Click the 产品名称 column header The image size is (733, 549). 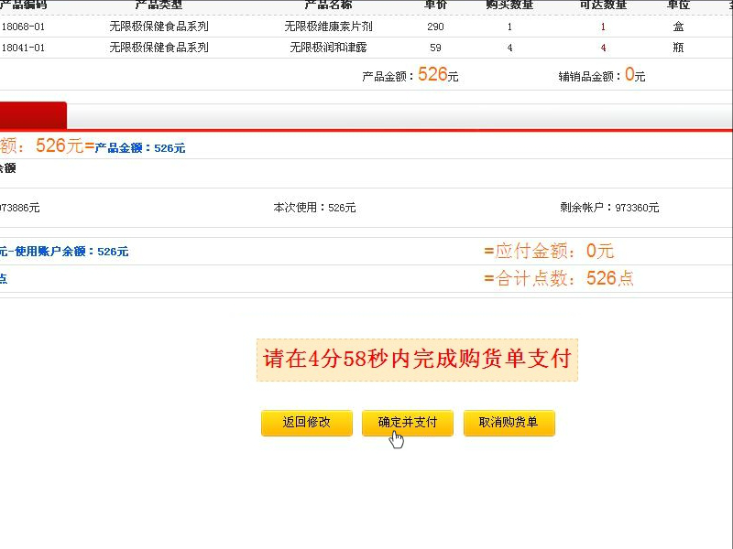tap(328, 5)
